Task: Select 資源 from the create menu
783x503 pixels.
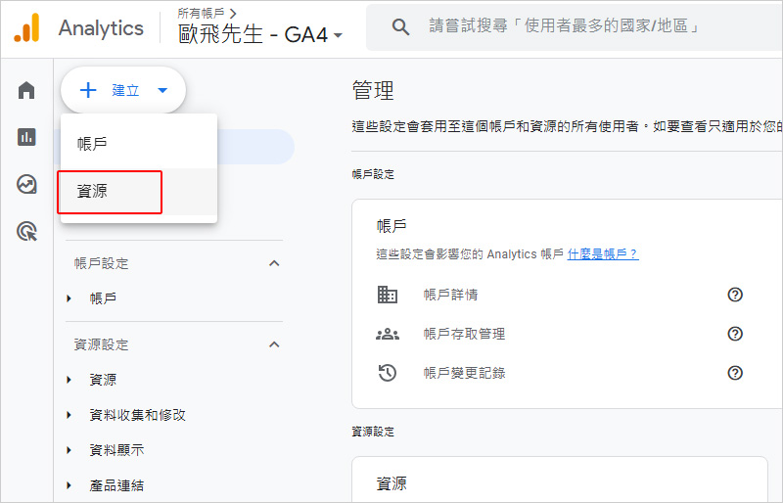Action: [x=93, y=192]
